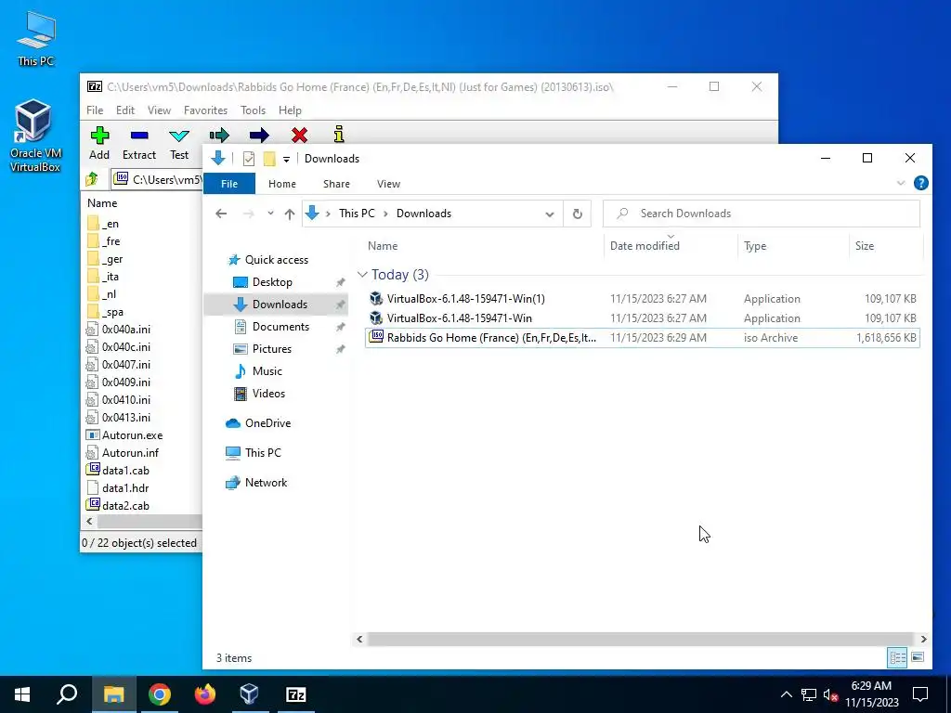Click the Test button in 7-Zip
951x713 pixels.
click(179, 143)
